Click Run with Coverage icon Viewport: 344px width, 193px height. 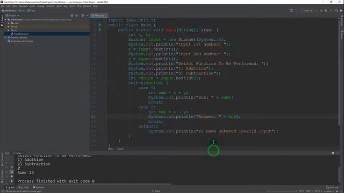[x=326, y=11]
